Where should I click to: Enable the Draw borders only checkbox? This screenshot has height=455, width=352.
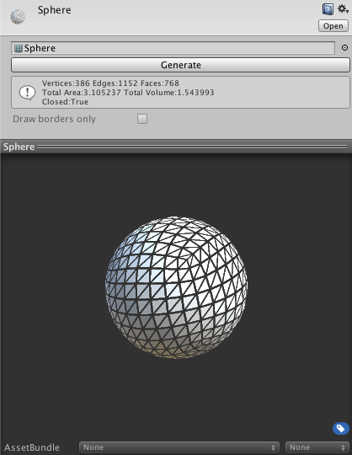coord(142,119)
